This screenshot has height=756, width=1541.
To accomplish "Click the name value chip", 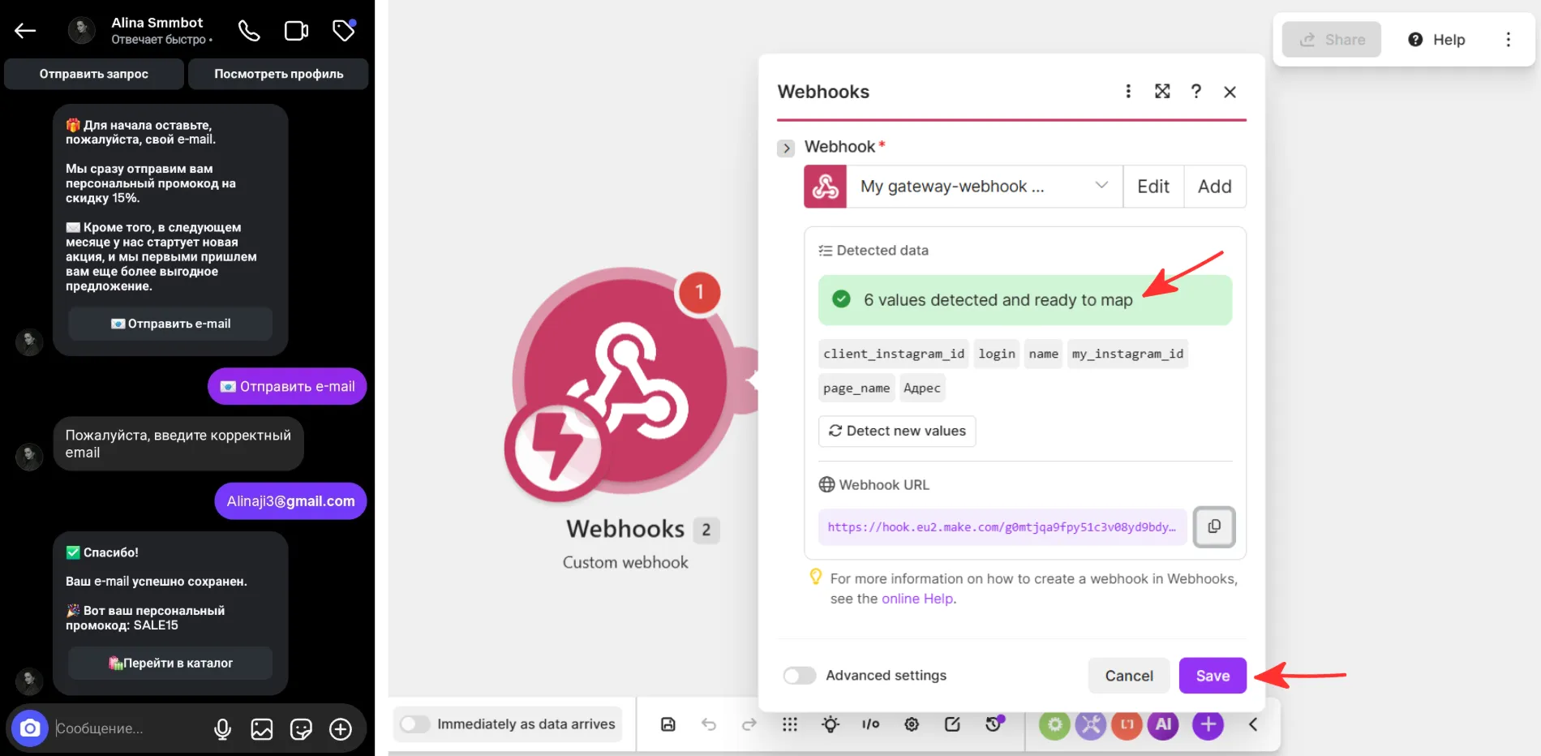I will pos(1043,354).
